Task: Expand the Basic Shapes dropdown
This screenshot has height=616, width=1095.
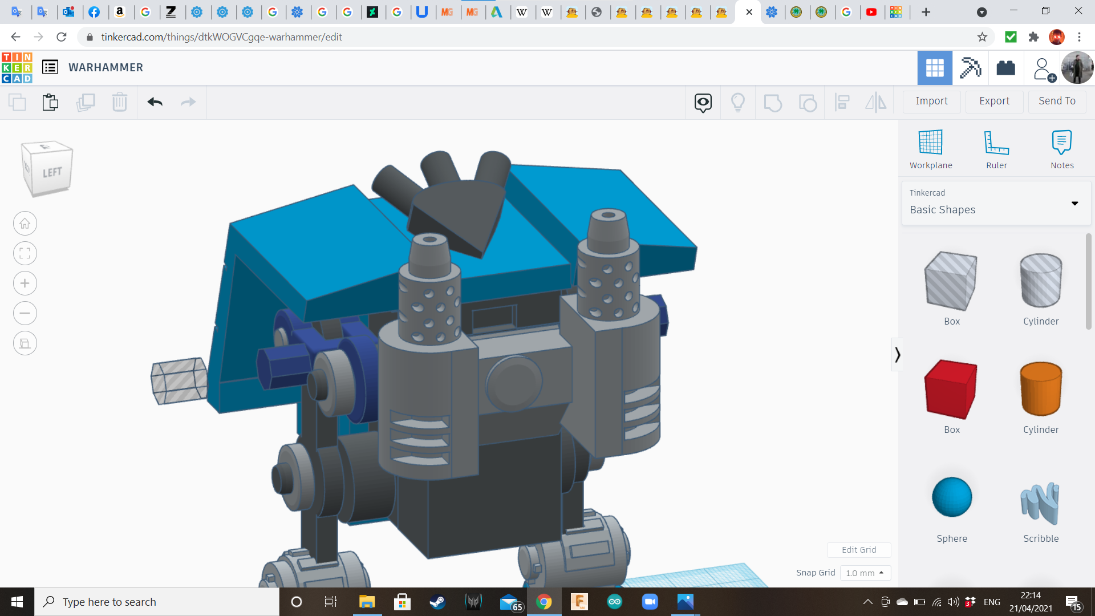Action: pos(1074,203)
